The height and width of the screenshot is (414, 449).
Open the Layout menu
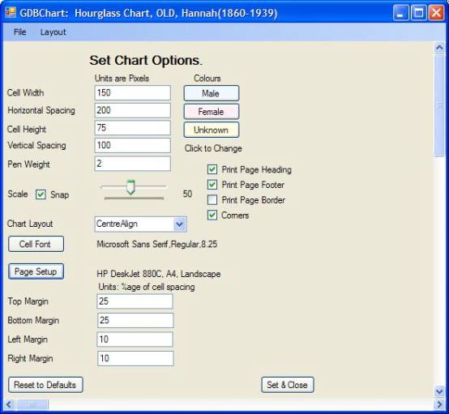[53, 32]
